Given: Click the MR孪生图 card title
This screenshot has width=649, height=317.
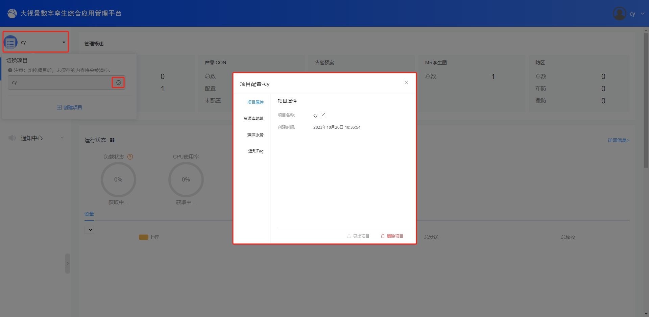Looking at the screenshot, I should 436,63.
